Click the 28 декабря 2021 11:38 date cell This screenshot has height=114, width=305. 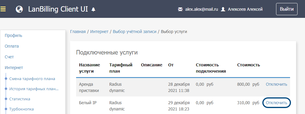click(x=179, y=88)
